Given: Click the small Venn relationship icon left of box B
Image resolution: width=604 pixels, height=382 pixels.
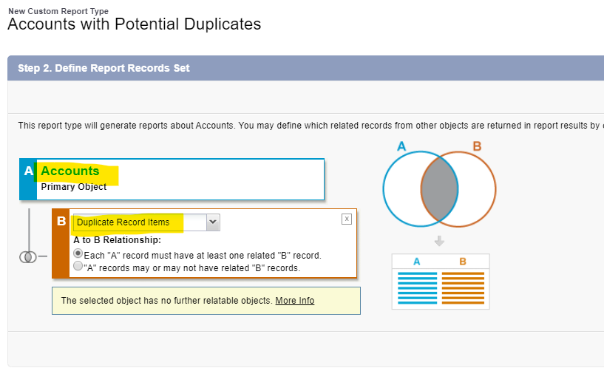Looking at the screenshot, I should 28,257.
